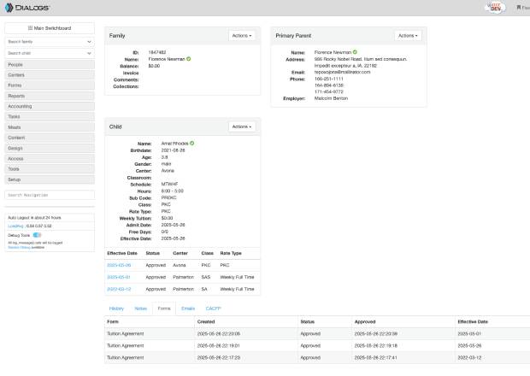Click the DEV cloud badge icon
The width and height of the screenshot is (530, 376).
(x=493, y=7)
